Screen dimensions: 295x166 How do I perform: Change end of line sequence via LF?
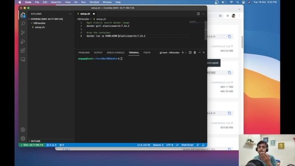[x=177, y=145]
